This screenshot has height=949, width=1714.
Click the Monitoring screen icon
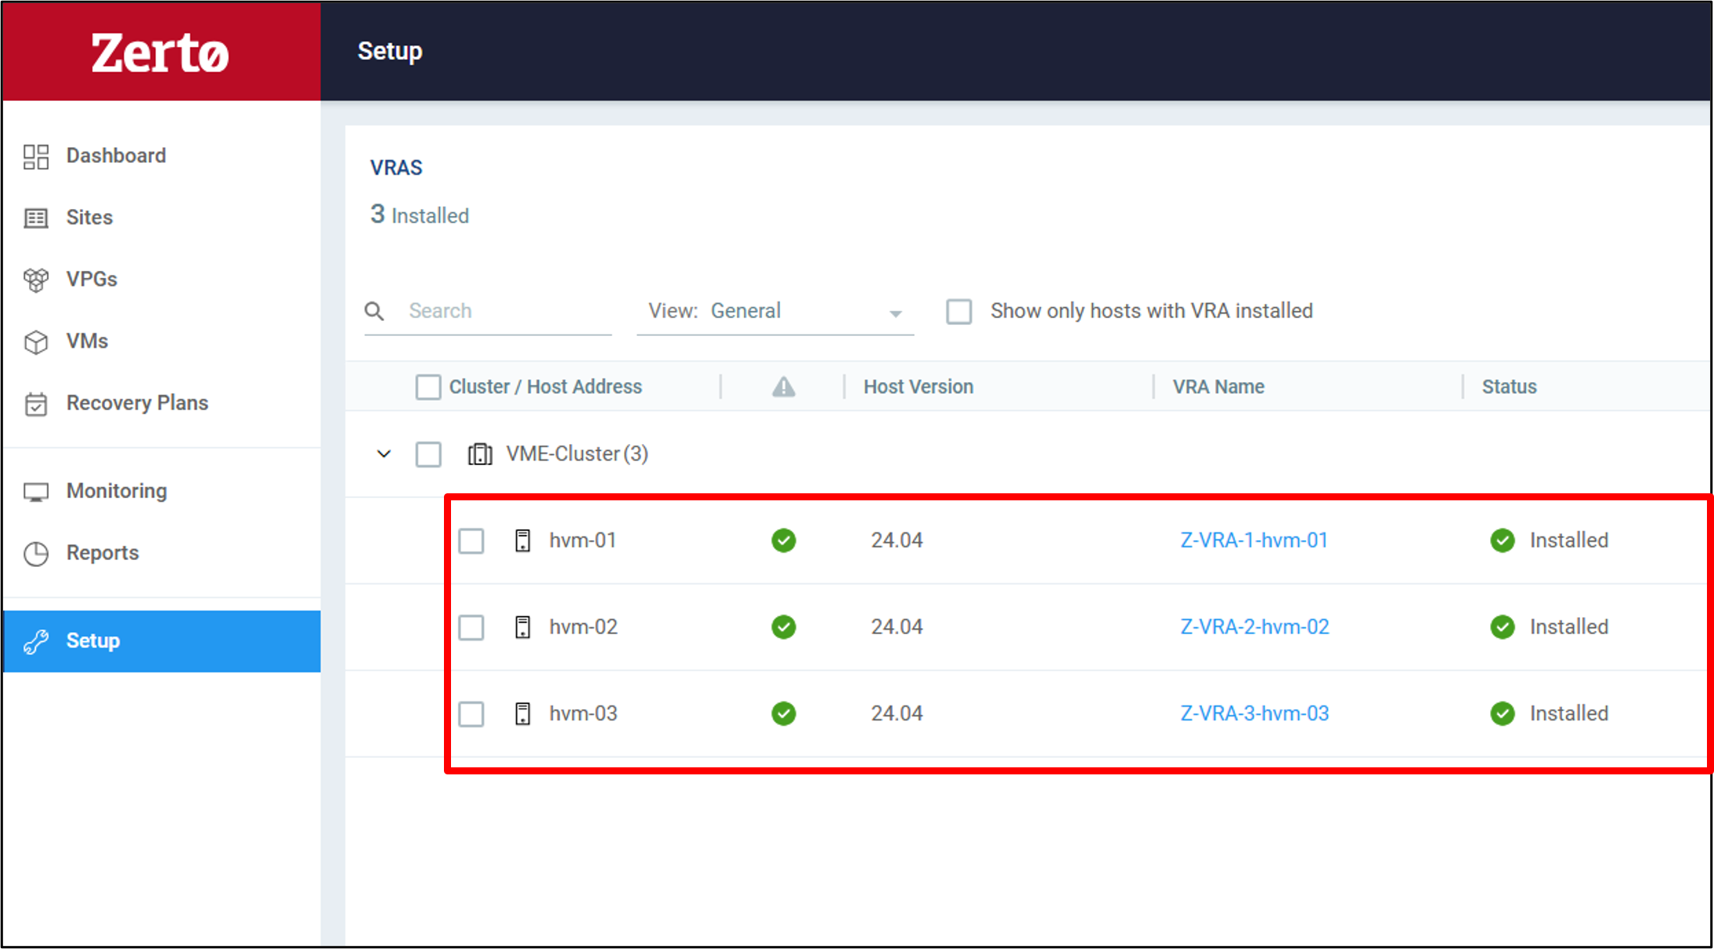36,492
